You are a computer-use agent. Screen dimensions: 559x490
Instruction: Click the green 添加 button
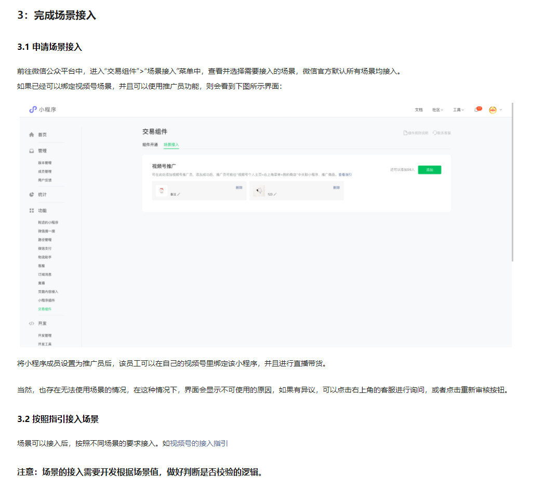(430, 170)
